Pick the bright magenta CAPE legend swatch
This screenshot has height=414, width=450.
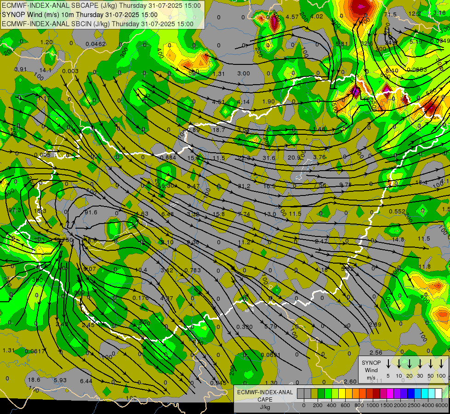[x=390, y=394]
